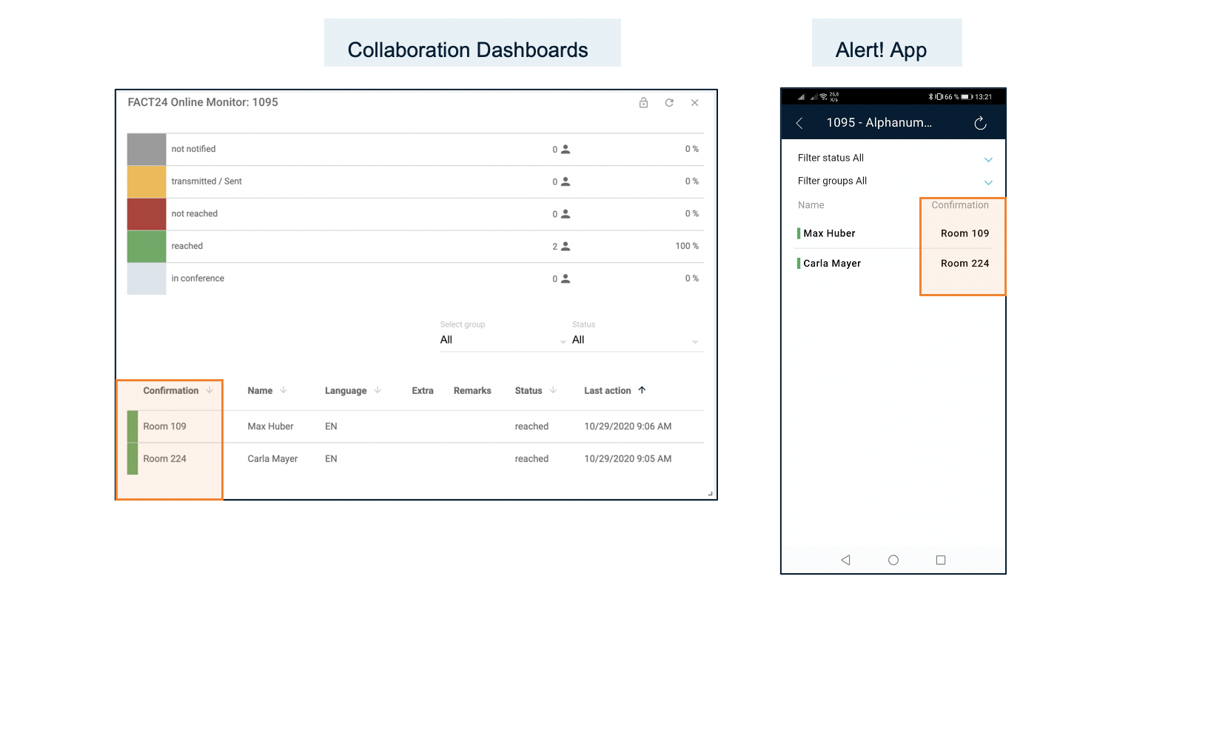Toggle Last action ascending sort arrow
1211x745 pixels.
642,390
